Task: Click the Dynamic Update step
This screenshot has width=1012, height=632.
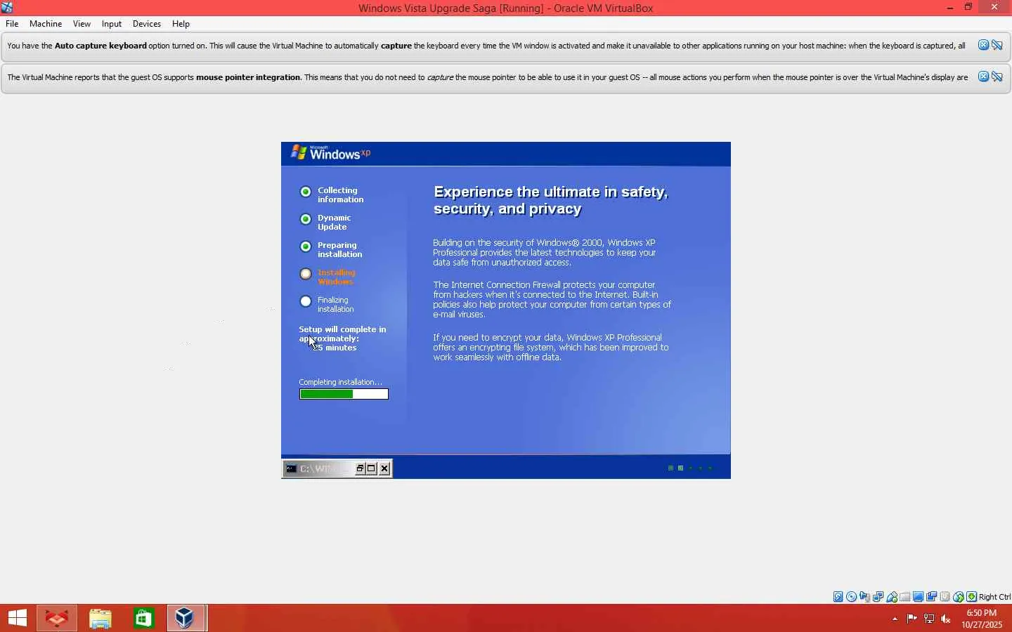Action: 325,222
